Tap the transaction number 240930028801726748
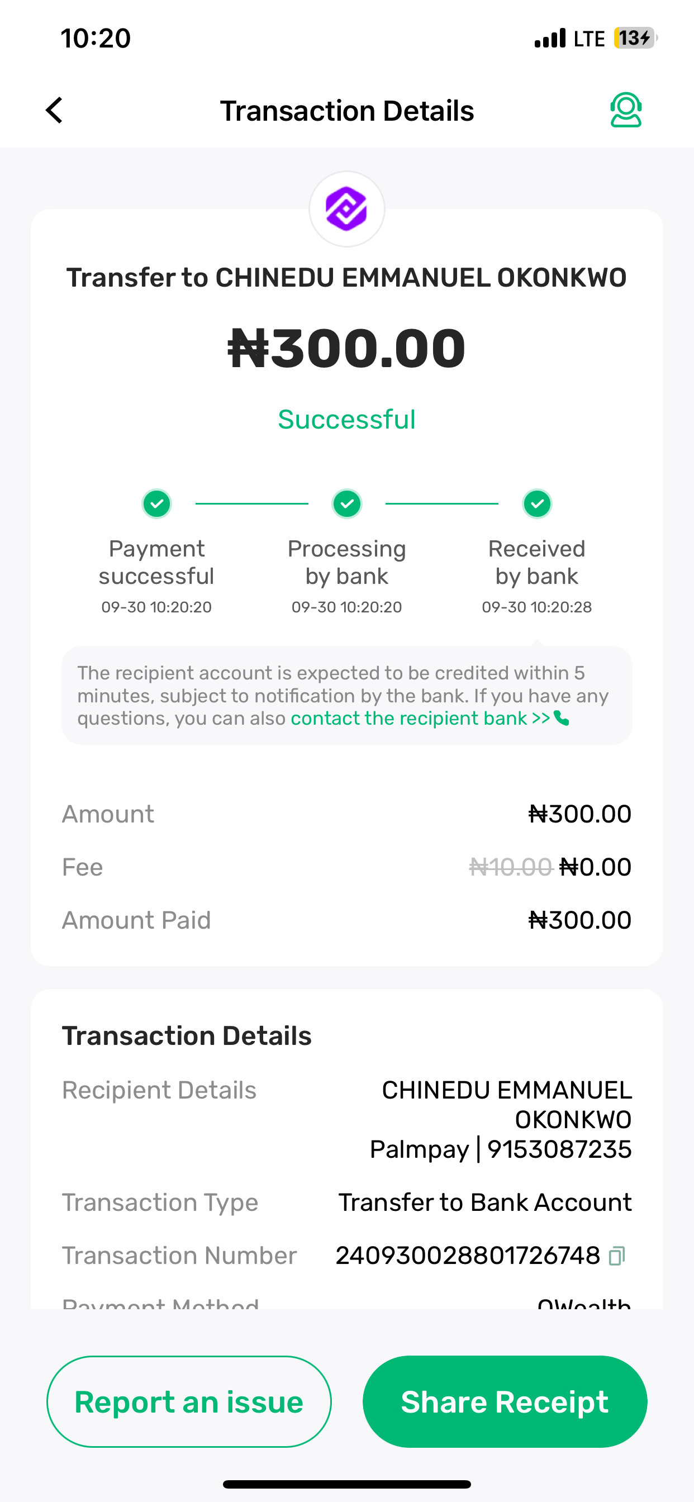This screenshot has width=694, height=1502. pyautogui.click(x=467, y=1256)
